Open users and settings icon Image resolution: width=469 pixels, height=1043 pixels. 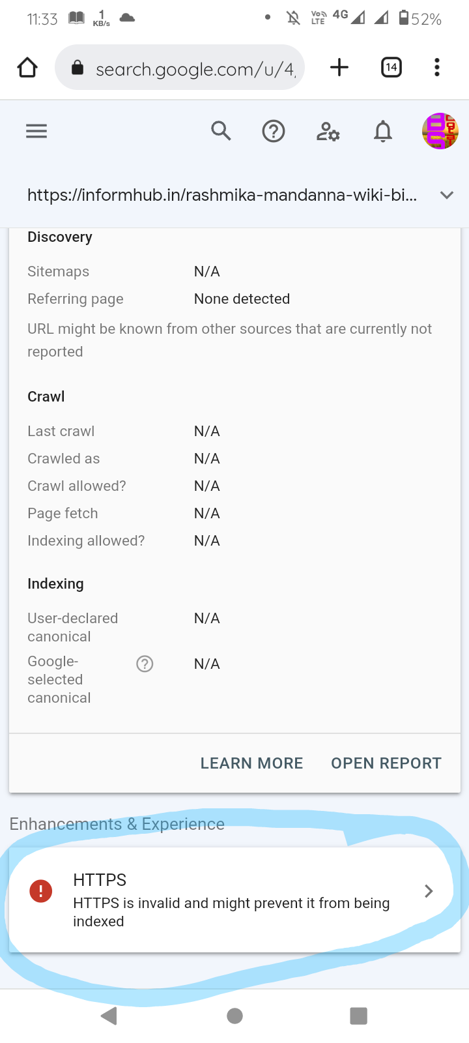click(x=328, y=132)
